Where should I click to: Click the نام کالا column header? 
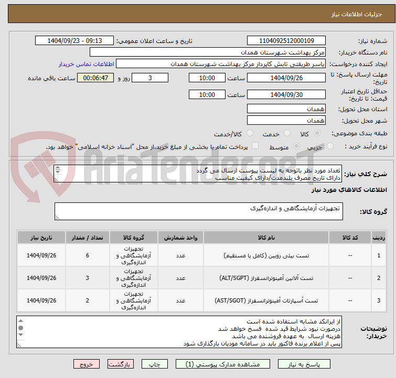tap(266, 237)
